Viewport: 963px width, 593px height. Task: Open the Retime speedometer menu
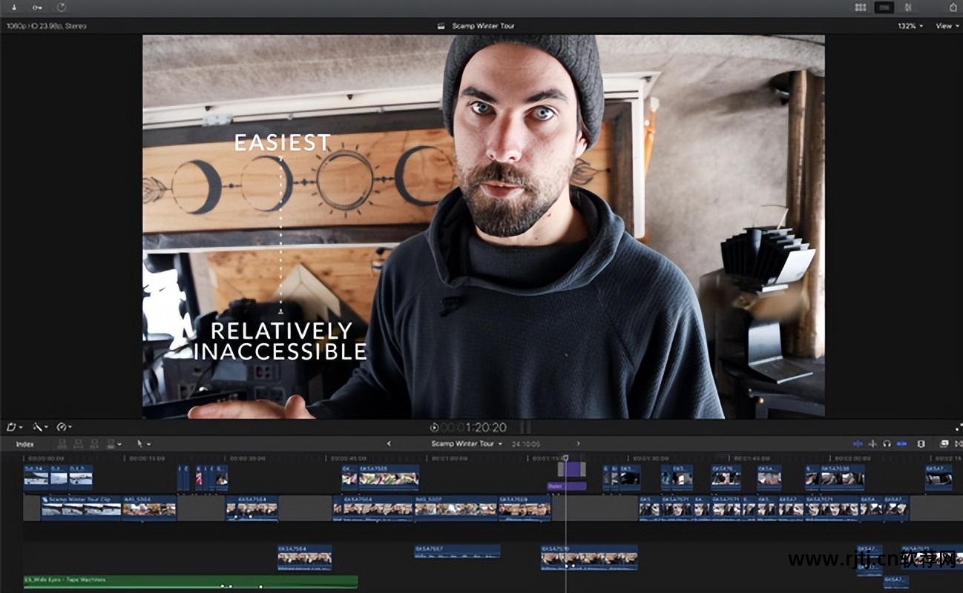[x=63, y=428]
